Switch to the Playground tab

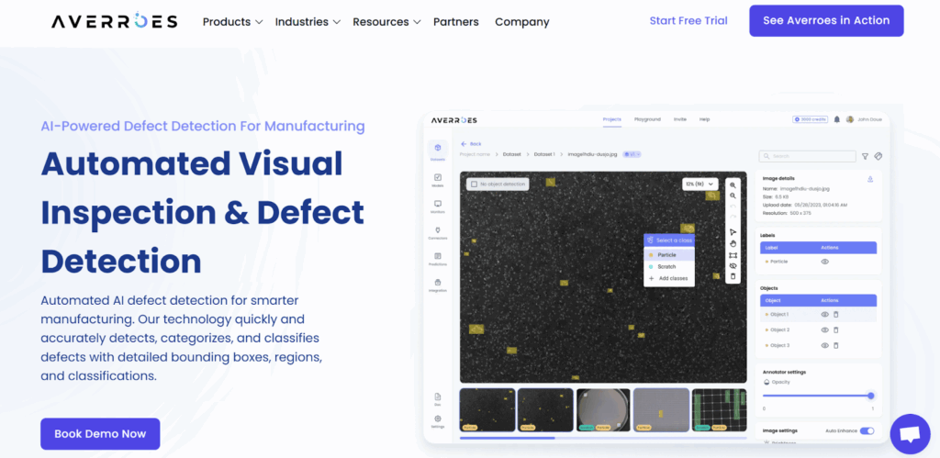tap(647, 119)
